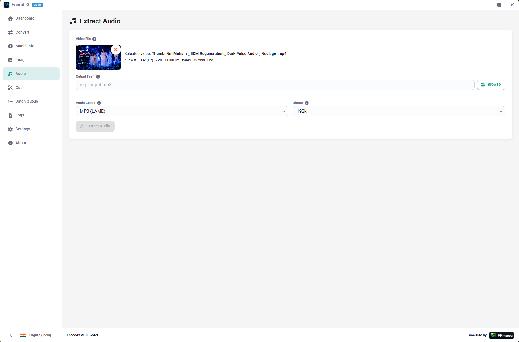Click the EncodeX v1.0.0-beta.0 version text
This screenshot has width=519, height=342.
click(x=84, y=335)
